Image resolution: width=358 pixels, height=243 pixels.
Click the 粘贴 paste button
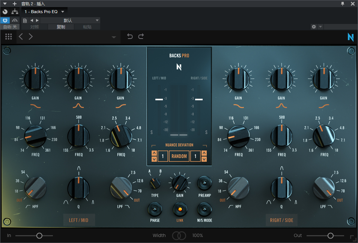tap(87, 27)
